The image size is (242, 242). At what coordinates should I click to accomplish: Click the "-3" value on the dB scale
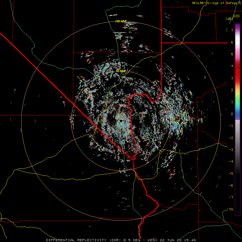[x=231, y=150]
